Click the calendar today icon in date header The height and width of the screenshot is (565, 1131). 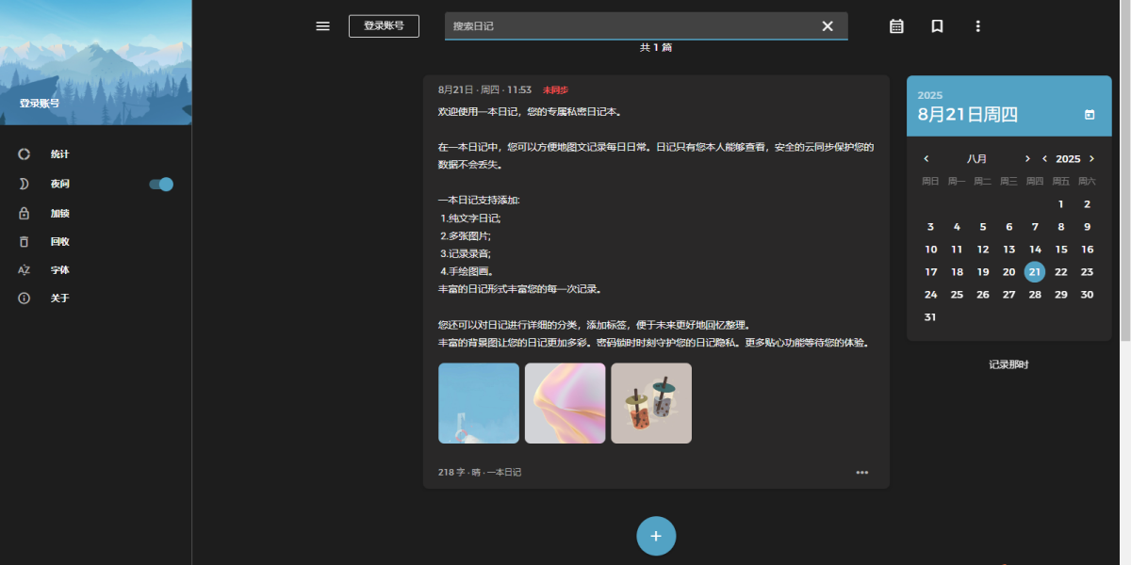1090,115
